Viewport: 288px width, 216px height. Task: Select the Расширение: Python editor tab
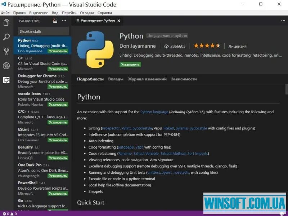(x=98, y=21)
